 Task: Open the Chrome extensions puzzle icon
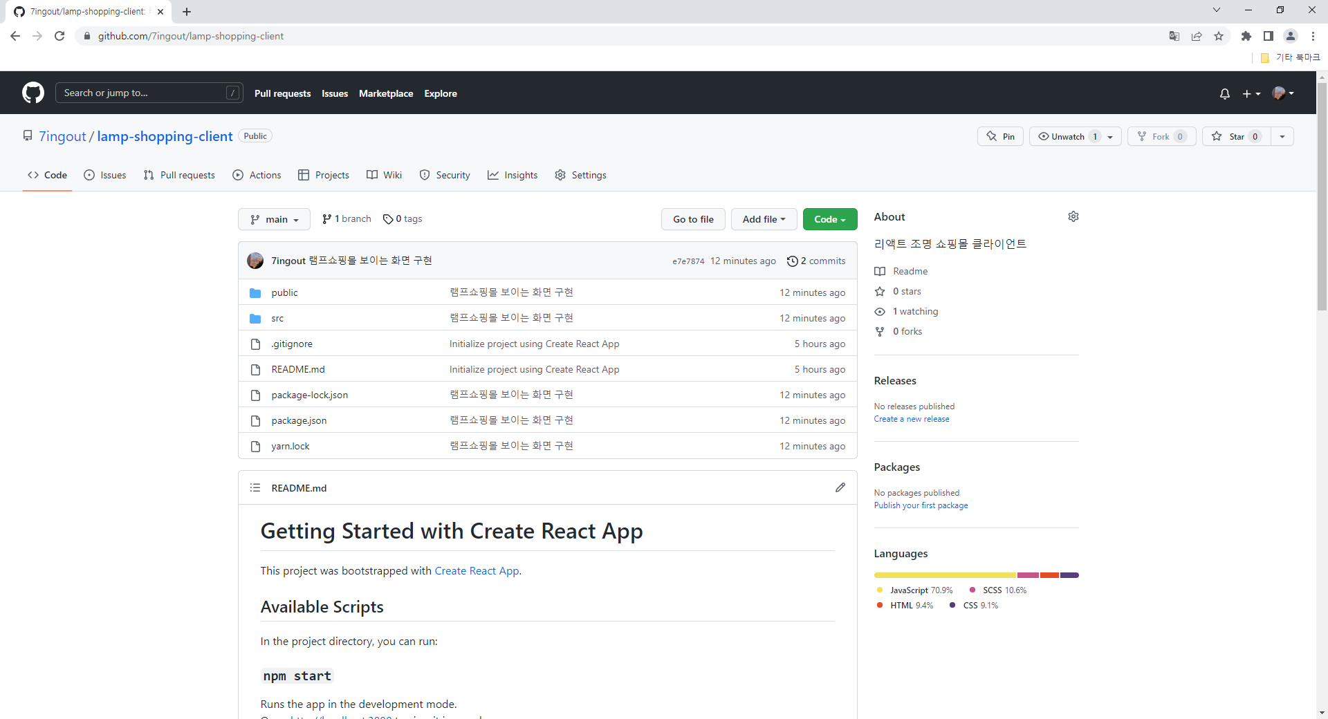point(1246,36)
